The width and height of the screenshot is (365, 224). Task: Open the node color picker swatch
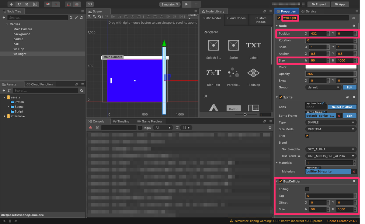point(331,67)
